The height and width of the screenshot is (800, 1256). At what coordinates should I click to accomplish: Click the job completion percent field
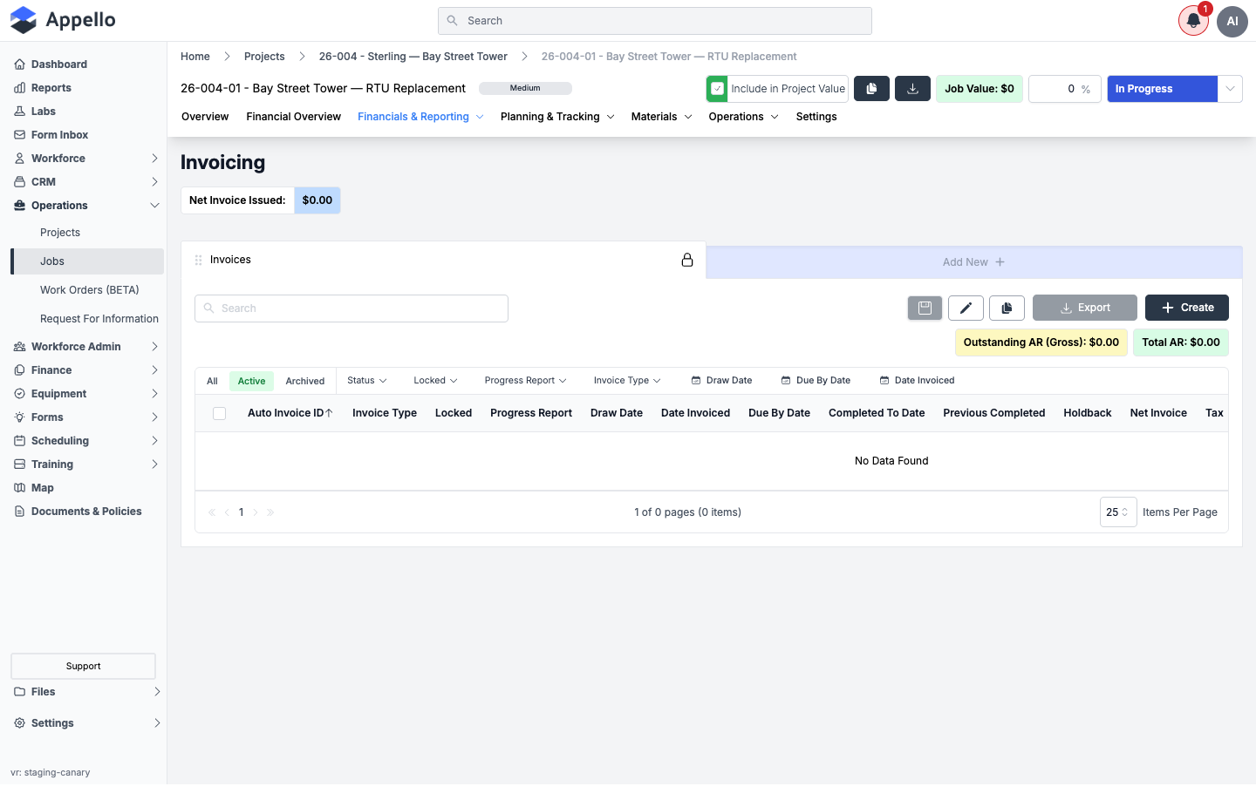pos(1065,89)
